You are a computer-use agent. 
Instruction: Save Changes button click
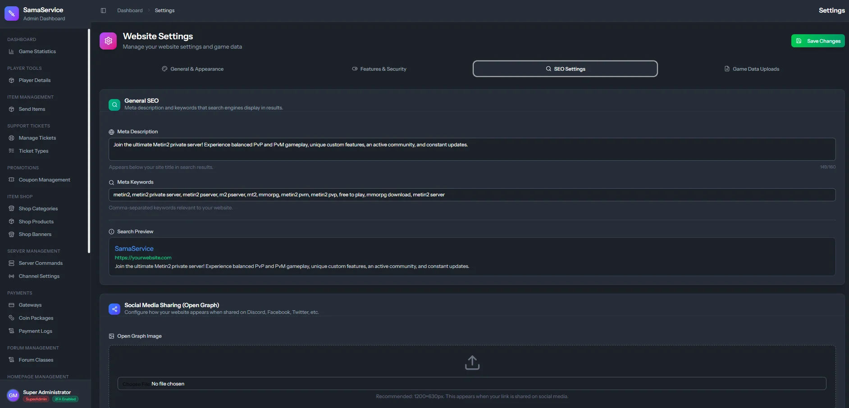click(x=818, y=41)
